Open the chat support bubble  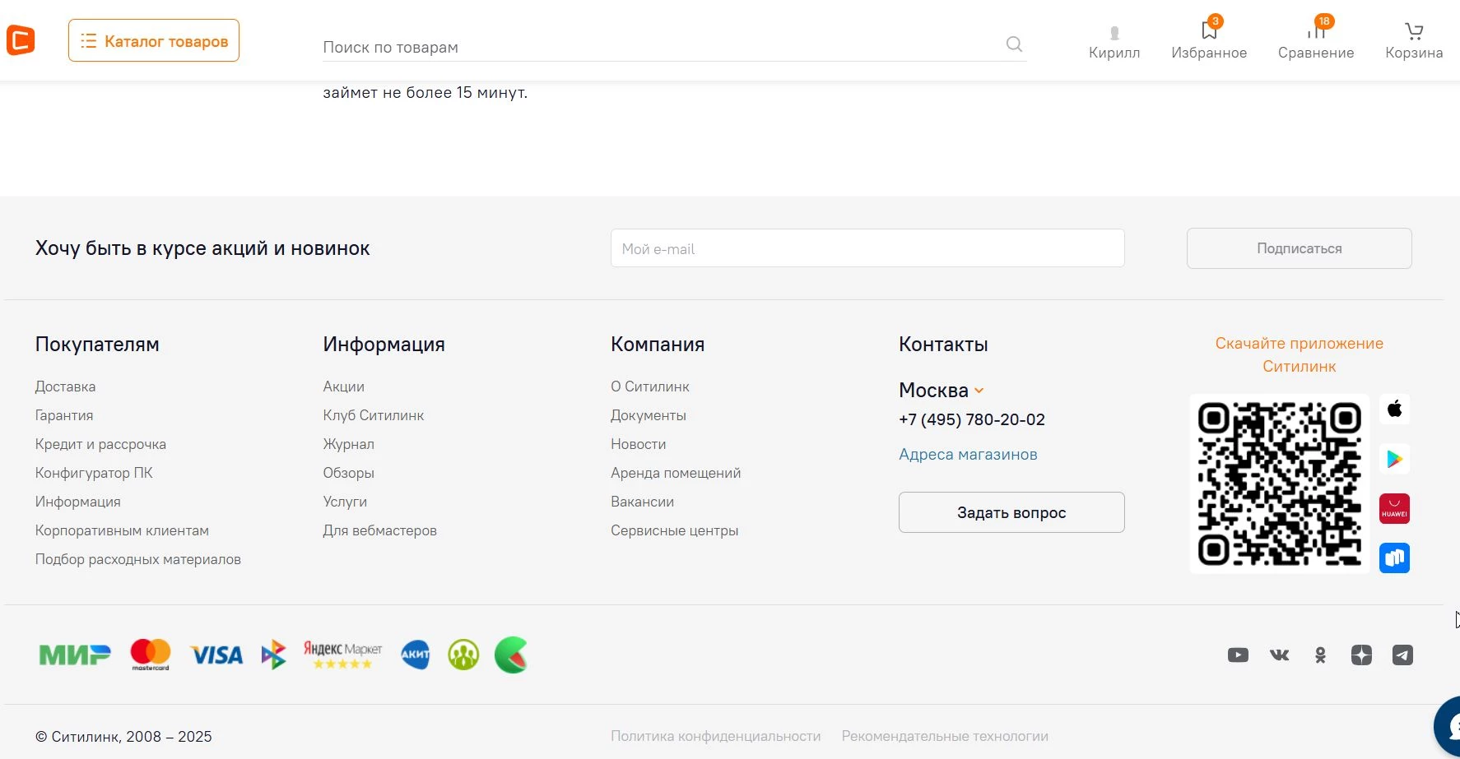tap(1447, 726)
